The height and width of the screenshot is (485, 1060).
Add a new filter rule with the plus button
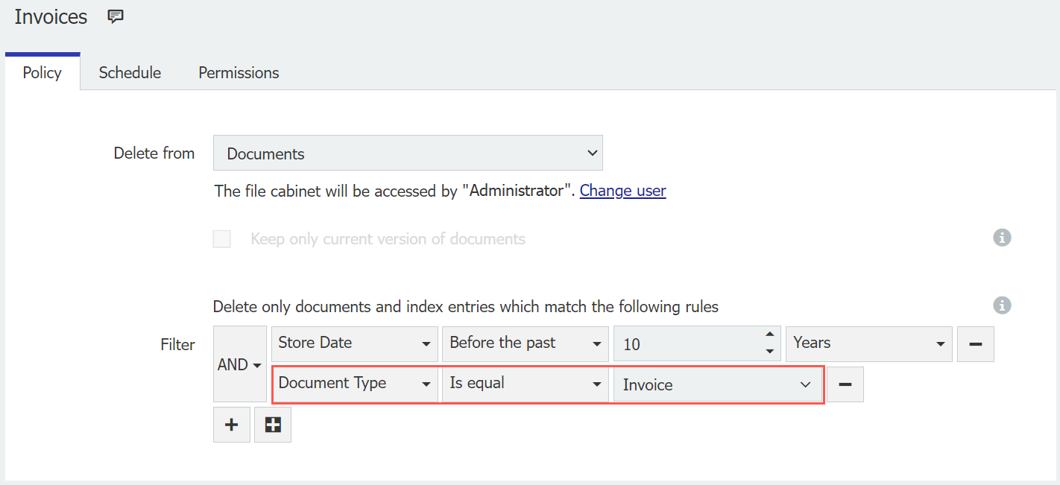pyautogui.click(x=231, y=424)
